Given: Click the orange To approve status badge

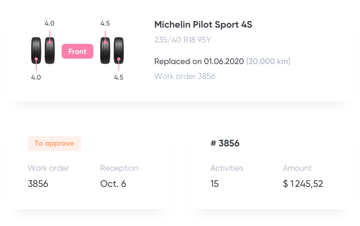Looking at the screenshot, I should click(54, 143).
